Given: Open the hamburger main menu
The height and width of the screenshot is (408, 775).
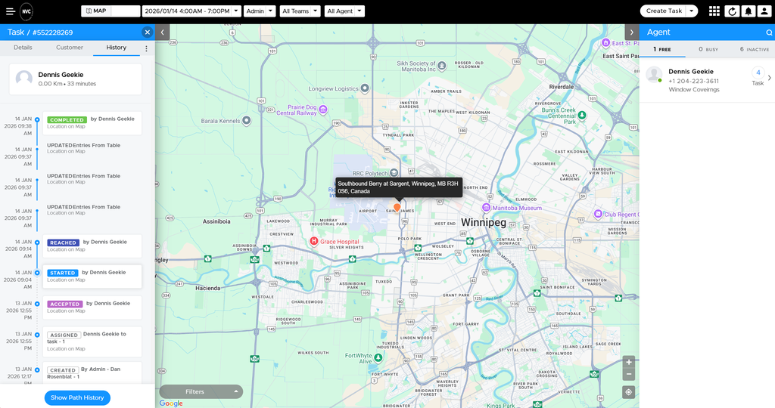Looking at the screenshot, I should pos(10,11).
